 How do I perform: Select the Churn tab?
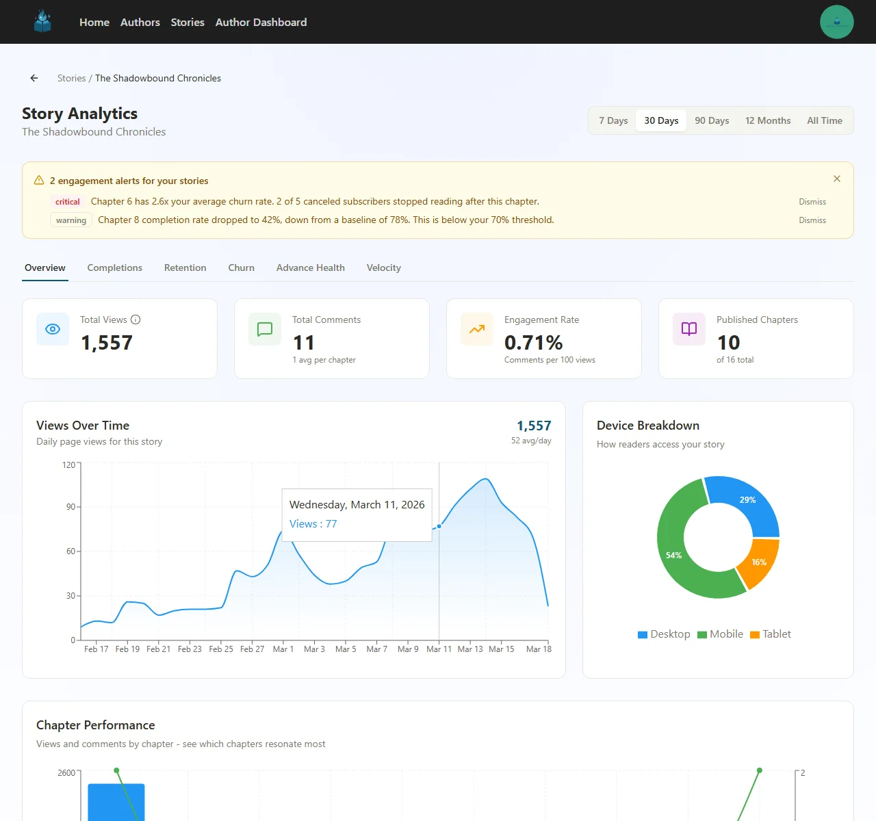click(x=241, y=268)
